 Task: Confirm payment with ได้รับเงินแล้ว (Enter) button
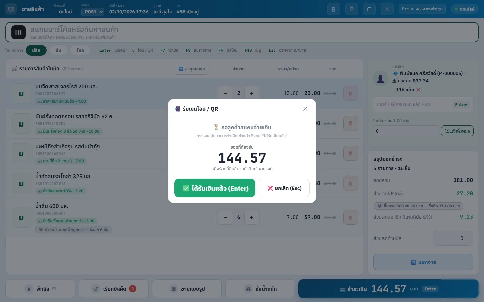pyautogui.click(x=215, y=188)
